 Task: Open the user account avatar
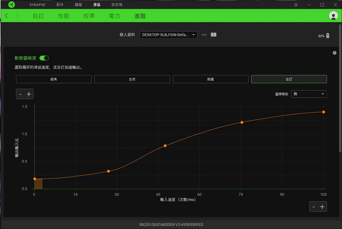334,16
